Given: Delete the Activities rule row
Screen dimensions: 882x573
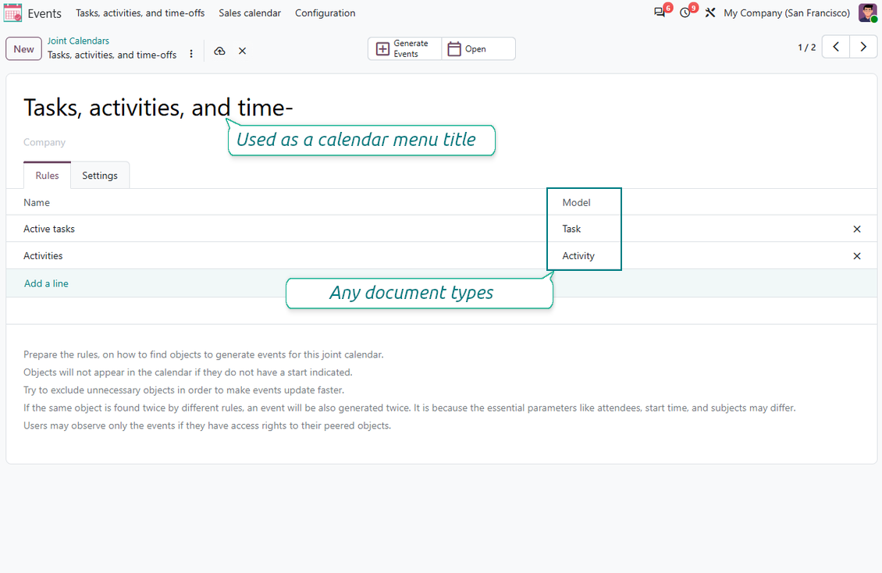Looking at the screenshot, I should (x=857, y=256).
